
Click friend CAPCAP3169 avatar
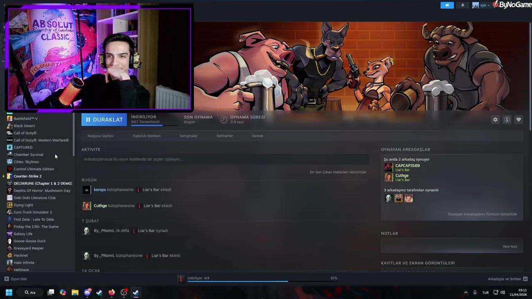388,167
